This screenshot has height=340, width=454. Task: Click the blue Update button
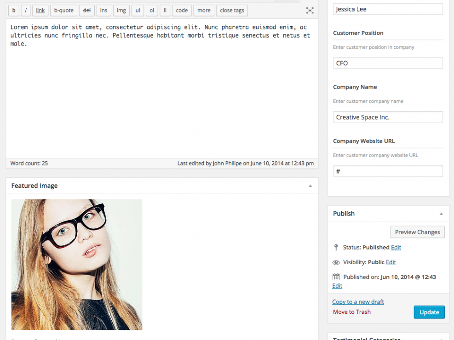click(429, 312)
